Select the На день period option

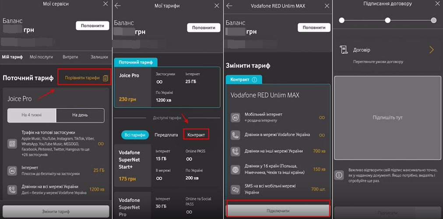tap(80, 115)
